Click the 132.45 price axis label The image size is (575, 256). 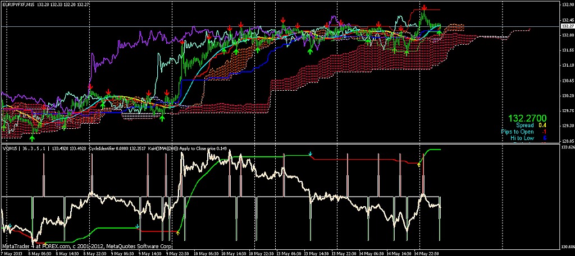pos(567,20)
